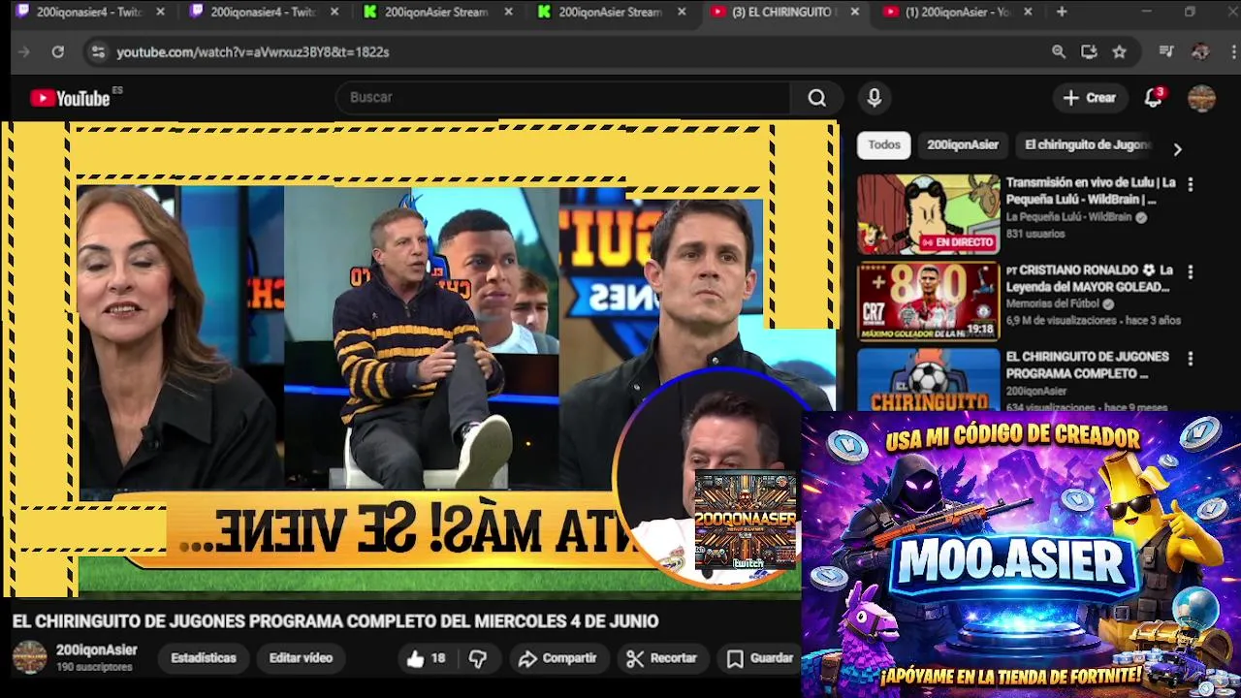Close the first 200iqonAsier Stream Kick tab

[x=508, y=13]
